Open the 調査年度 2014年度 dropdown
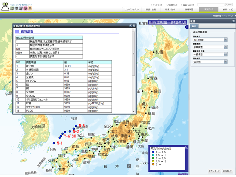Screen dimensions: 236x177 coord(226,39)
